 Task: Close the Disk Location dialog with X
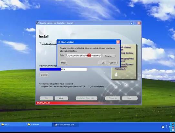click(118, 42)
